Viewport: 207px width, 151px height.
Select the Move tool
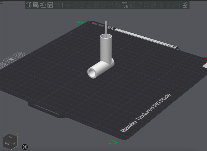click(68, 5)
